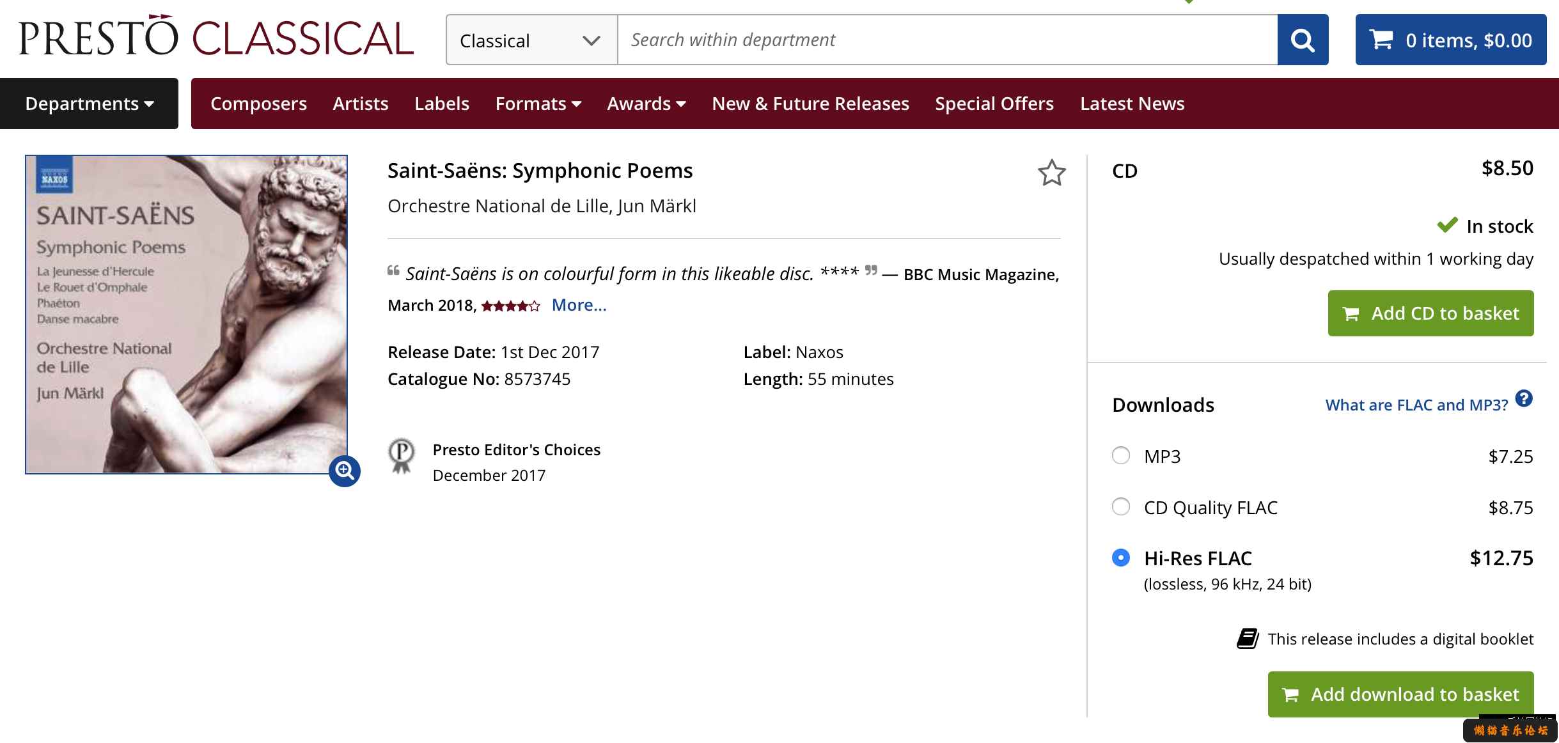Select CD Quality FLAC radio button
Screen dimensions: 1559x743
(x=1121, y=506)
